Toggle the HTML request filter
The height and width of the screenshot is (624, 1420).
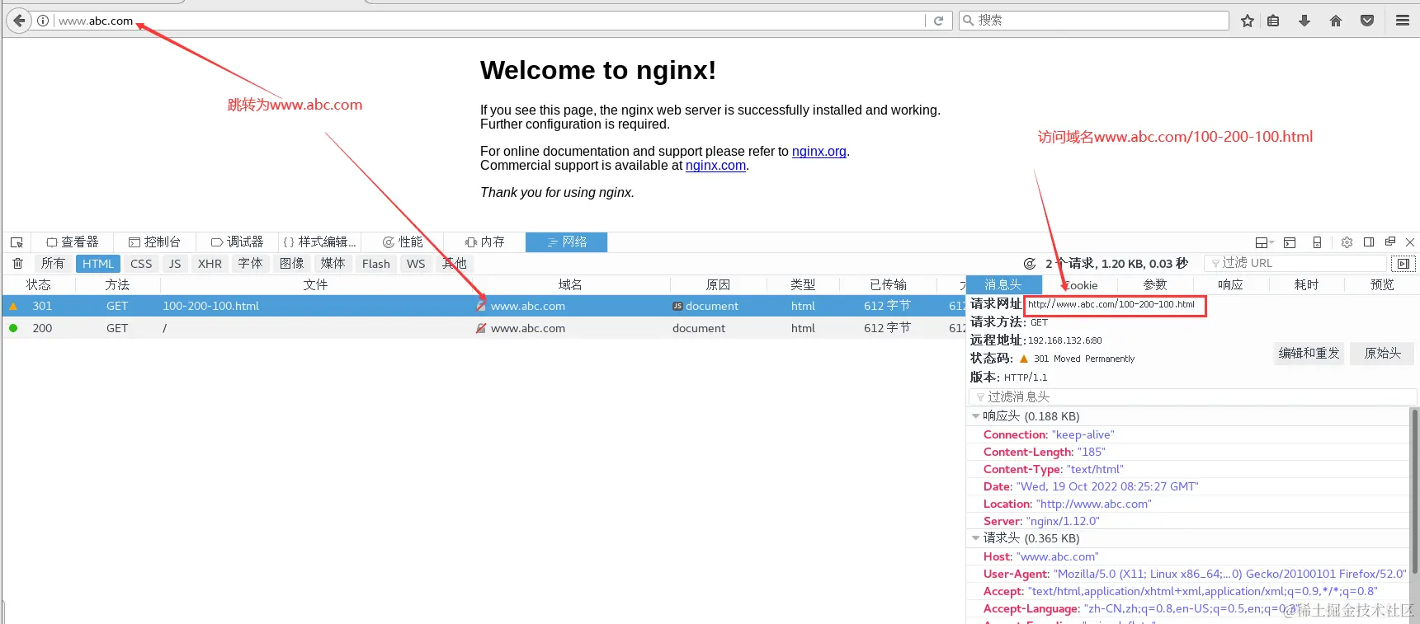tap(98, 264)
